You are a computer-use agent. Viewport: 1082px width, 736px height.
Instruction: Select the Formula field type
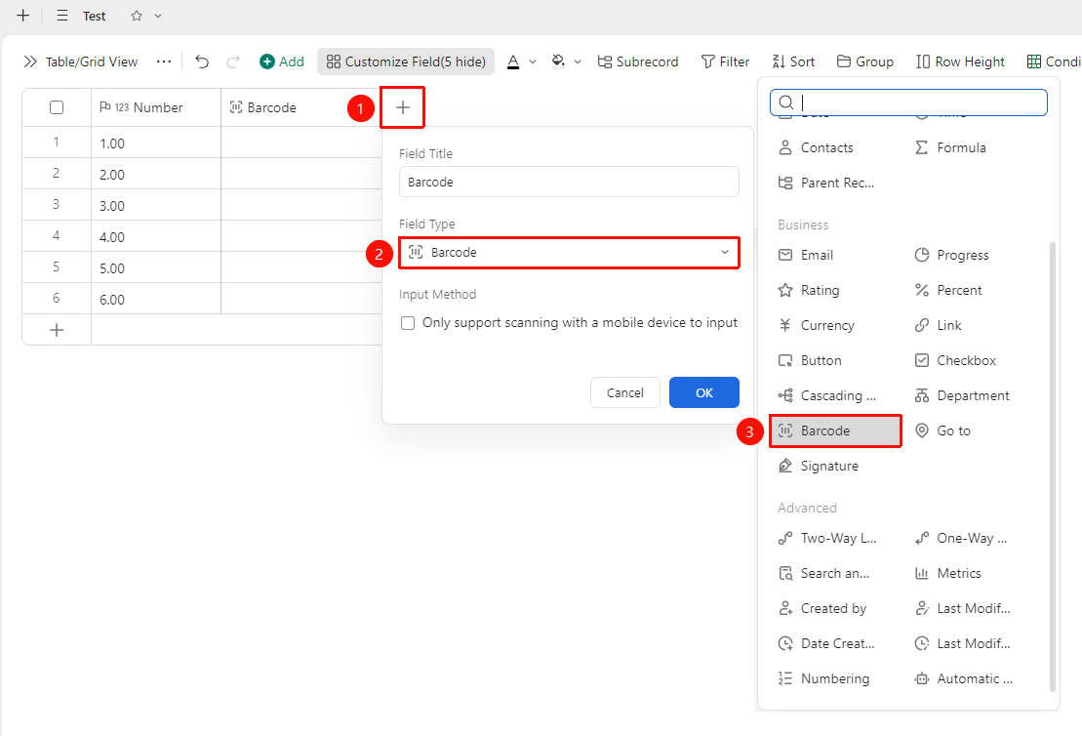click(x=950, y=147)
